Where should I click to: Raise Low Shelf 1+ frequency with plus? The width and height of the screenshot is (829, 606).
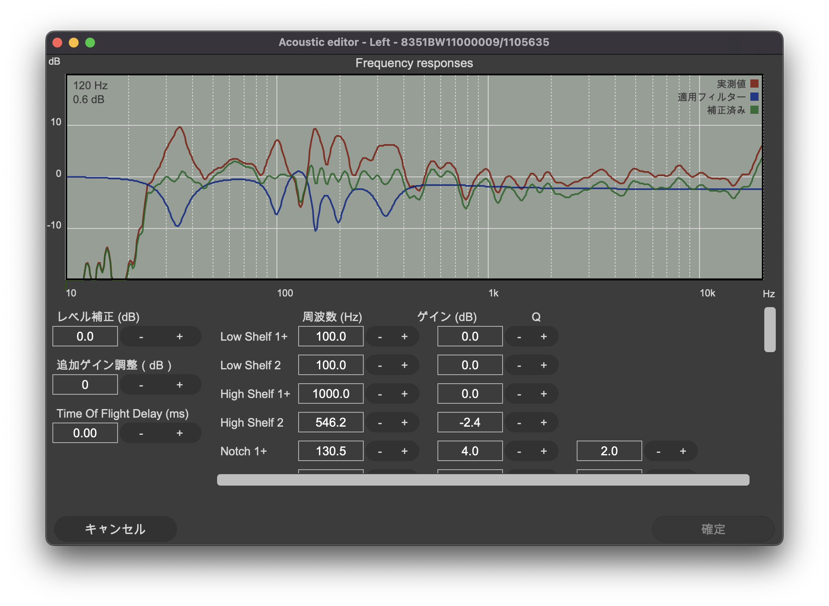coord(405,337)
